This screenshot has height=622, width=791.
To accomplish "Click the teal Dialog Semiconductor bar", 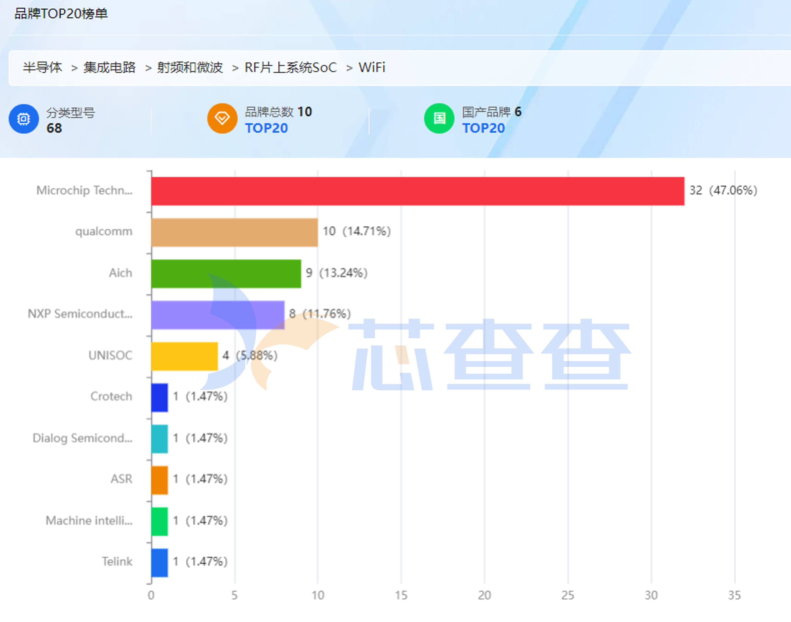I will tap(160, 439).
